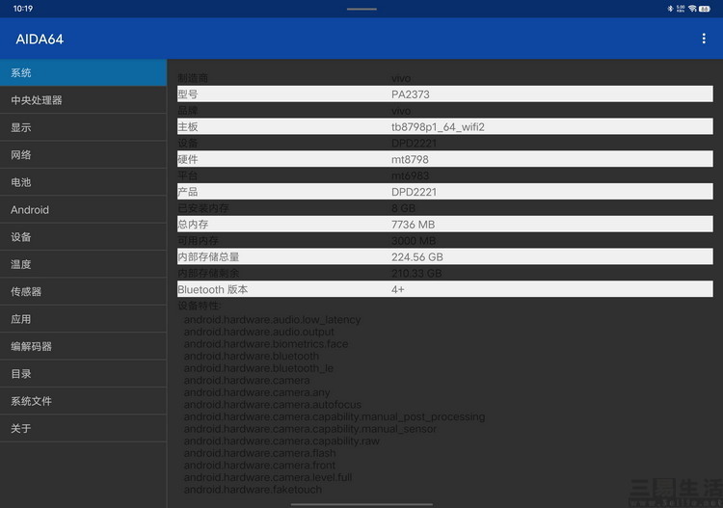
Task: Tap android.hardware.camera.capability.raw entry
Action: pyautogui.click(x=281, y=441)
